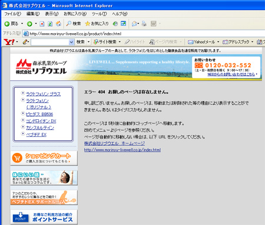Click the green Back arrow icon
The height and width of the screenshot is (225, 265).
(x=7, y=24)
